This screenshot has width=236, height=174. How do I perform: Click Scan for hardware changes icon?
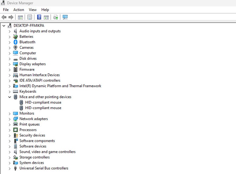coord(65,17)
